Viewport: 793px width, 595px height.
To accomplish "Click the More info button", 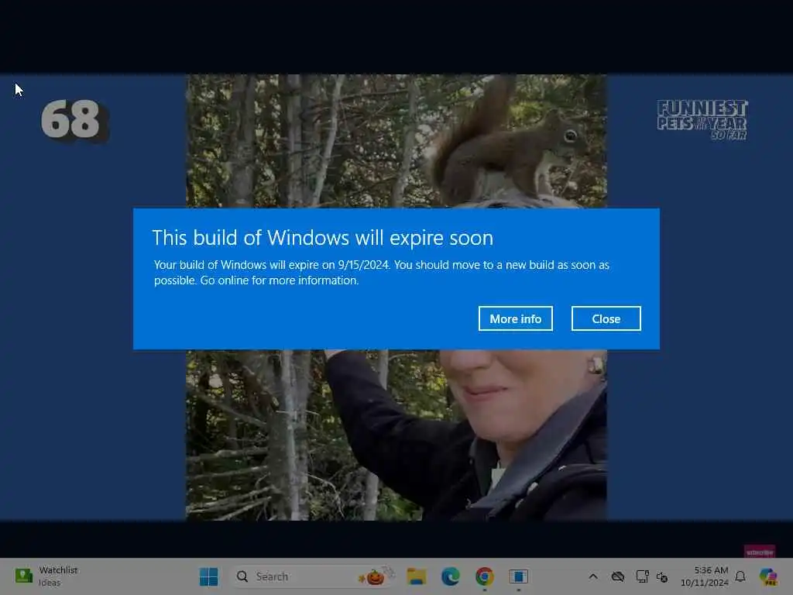I will point(515,318).
